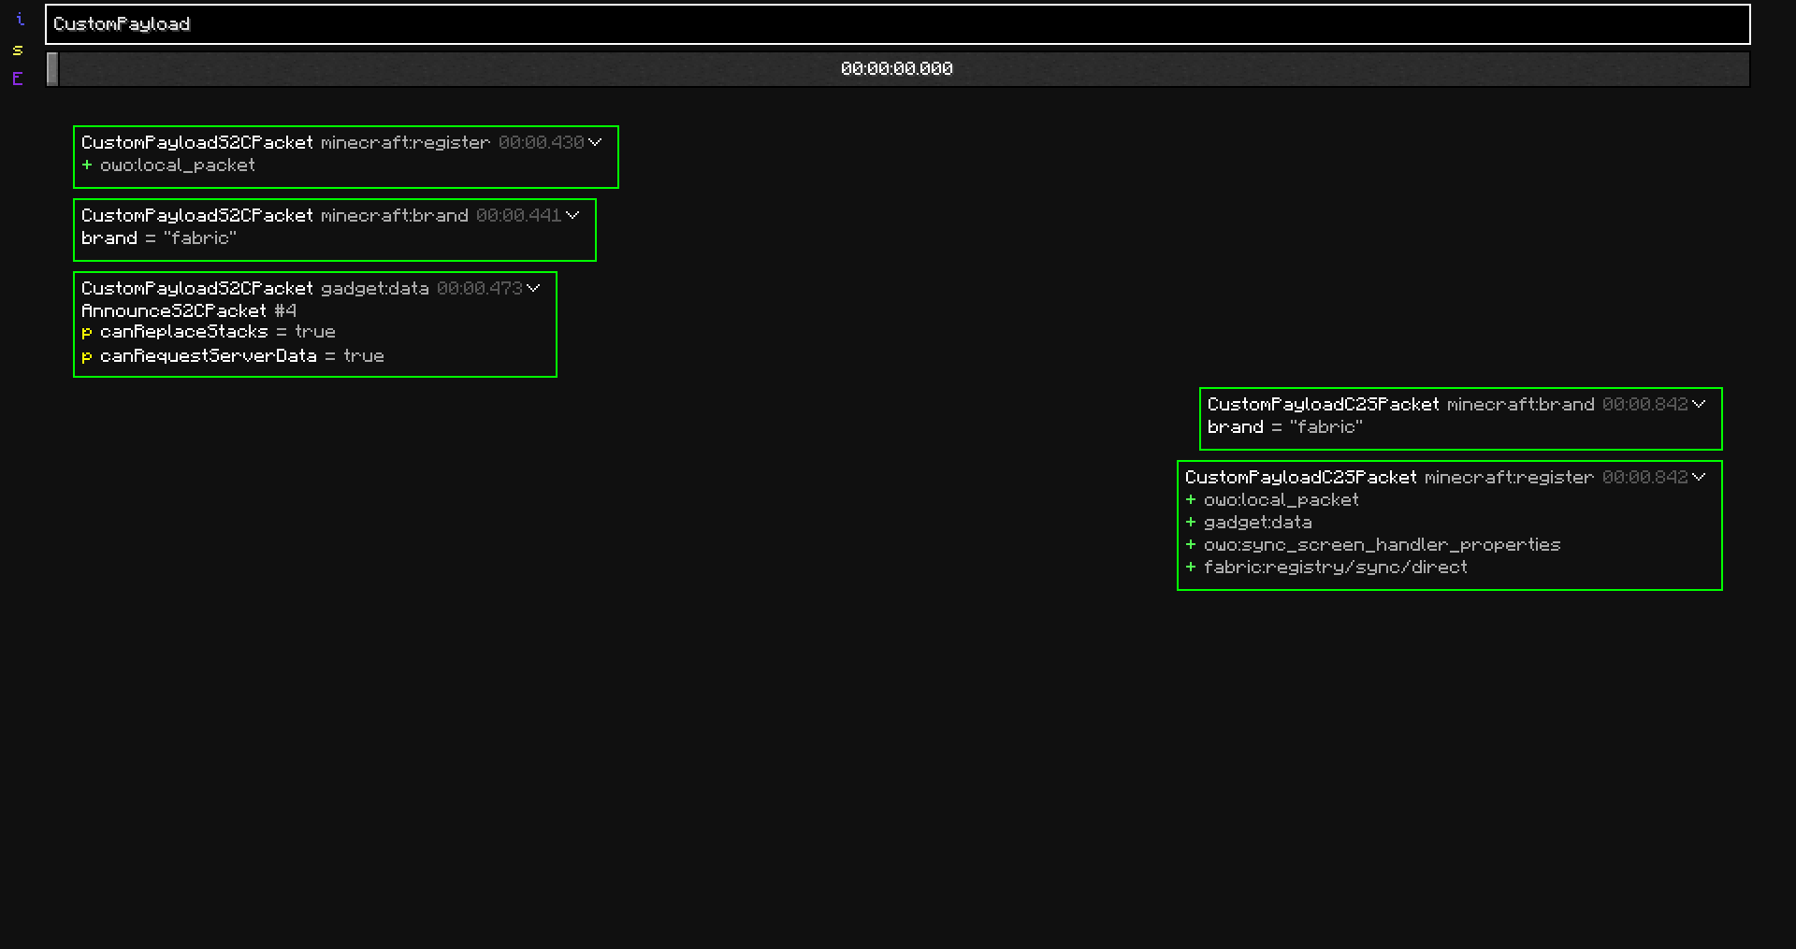This screenshot has width=1796, height=949.
Task: Click the '+' beside owo:sync_screen_handler_properties
Action: coord(1190,545)
